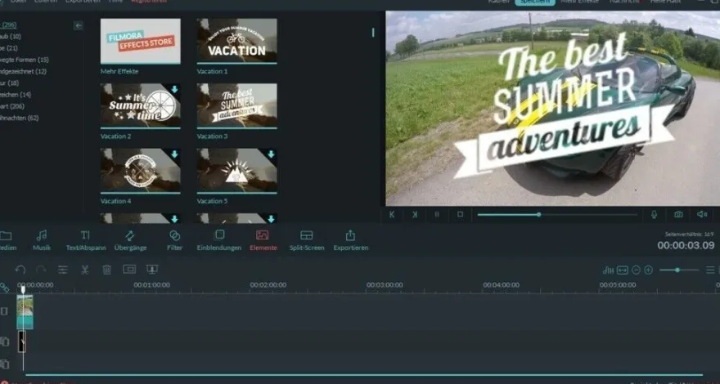Click the 00:02:00:00 ruler mark
This screenshot has width=720, height=384.
coord(268,285)
